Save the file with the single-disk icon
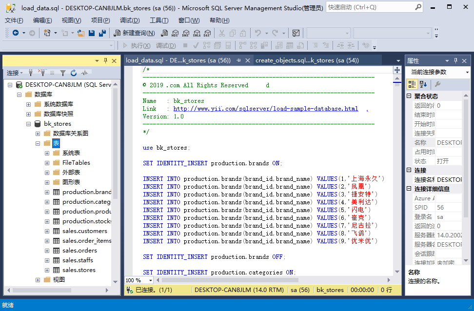Viewport: 474px width, 311px height. (x=92, y=33)
